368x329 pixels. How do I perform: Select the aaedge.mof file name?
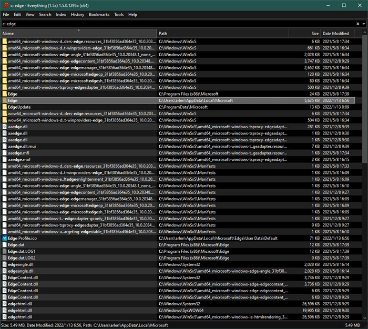[19, 160]
